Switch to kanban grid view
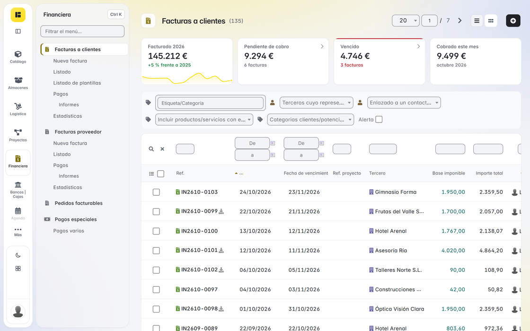Viewport: 530px width, 331px height. (x=491, y=21)
